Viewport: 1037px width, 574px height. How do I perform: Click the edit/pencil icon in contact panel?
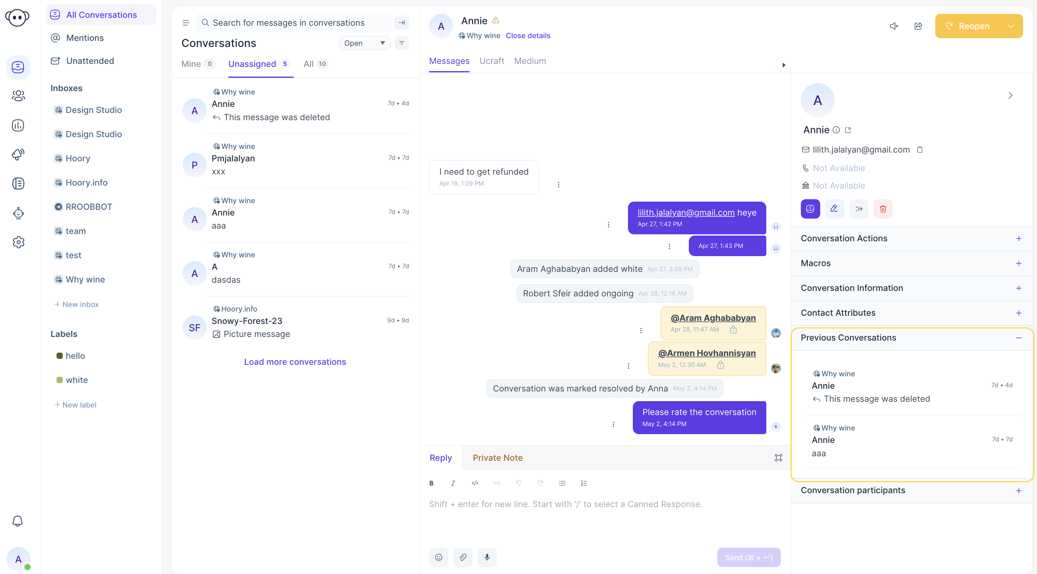(834, 209)
